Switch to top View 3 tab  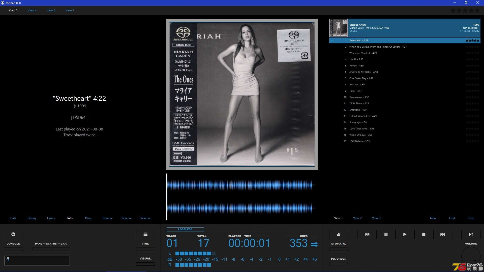tap(51, 10)
